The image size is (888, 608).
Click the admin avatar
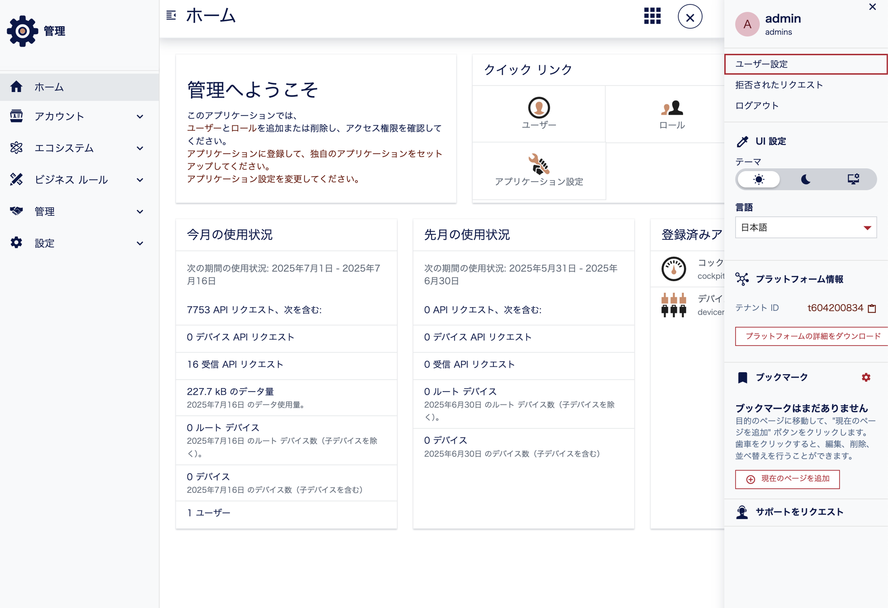click(x=747, y=25)
